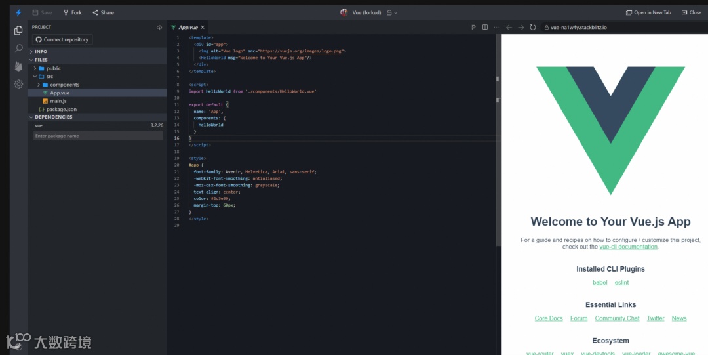
Task: Open the News link
Action: (678, 318)
